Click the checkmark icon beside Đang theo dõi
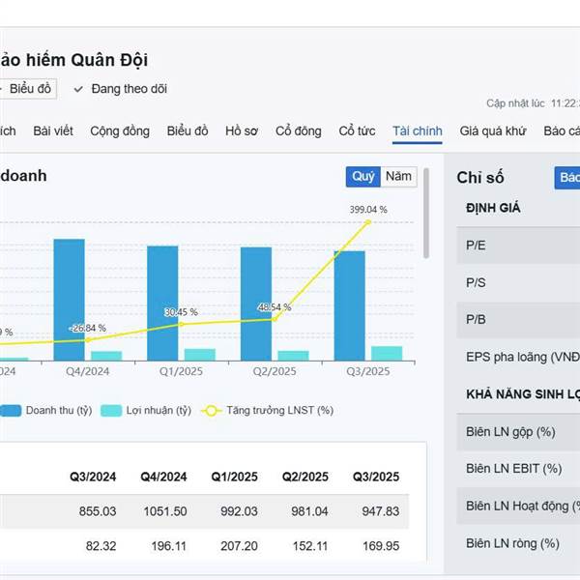Image resolution: width=580 pixels, height=580 pixels. 78,89
